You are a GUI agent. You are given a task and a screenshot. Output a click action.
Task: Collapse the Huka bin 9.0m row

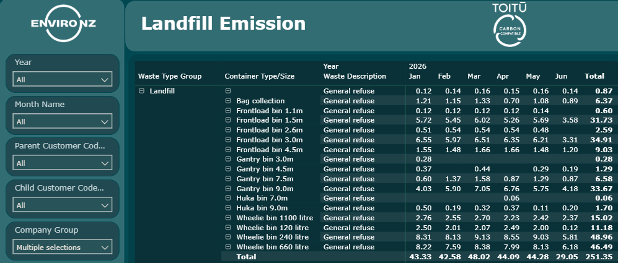[x=227, y=208]
